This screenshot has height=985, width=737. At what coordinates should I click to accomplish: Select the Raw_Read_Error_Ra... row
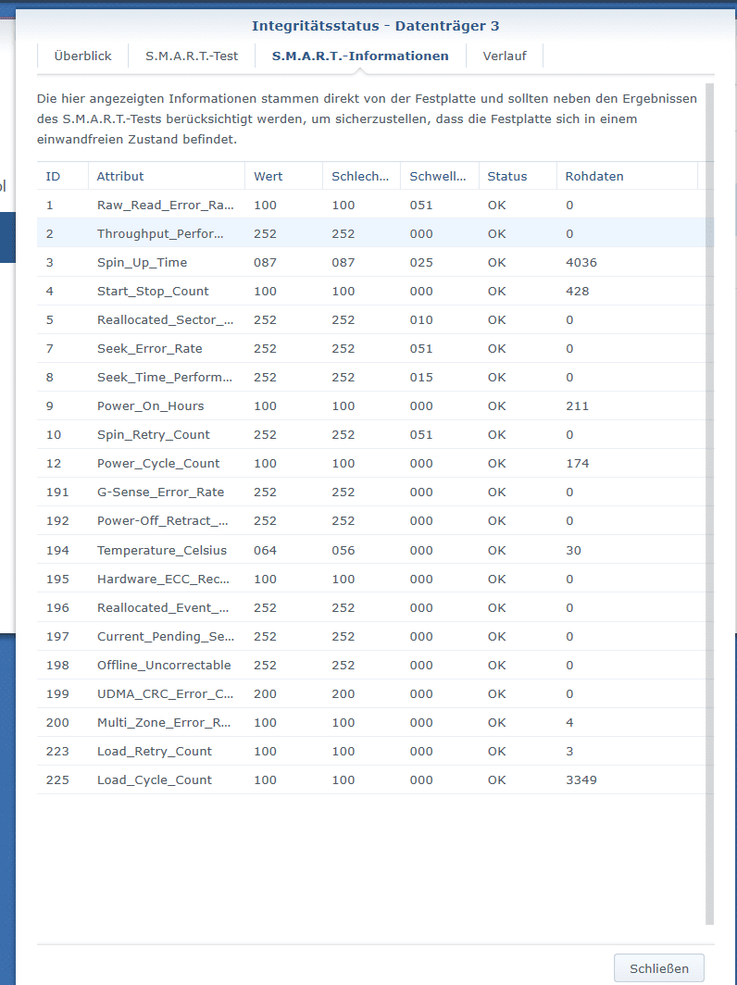(375, 205)
